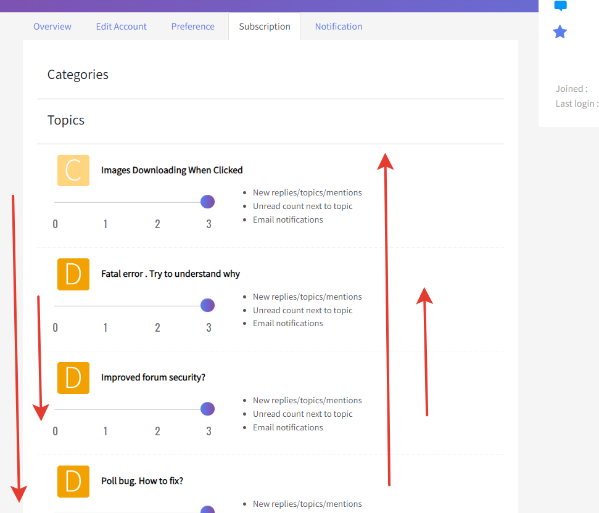The height and width of the screenshot is (513, 599).
Task: Switch to the Edit Account tab
Action: tap(122, 27)
